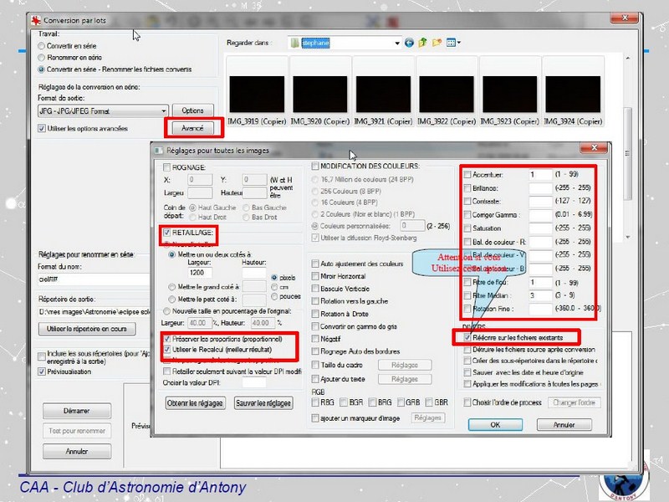Go up one folder level icon
The image size is (669, 502).
click(423, 42)
